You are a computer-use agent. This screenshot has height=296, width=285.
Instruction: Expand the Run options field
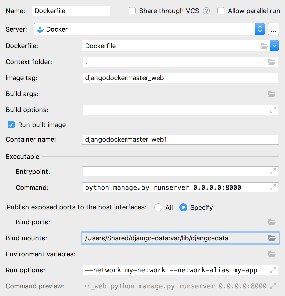click(273, 270)
